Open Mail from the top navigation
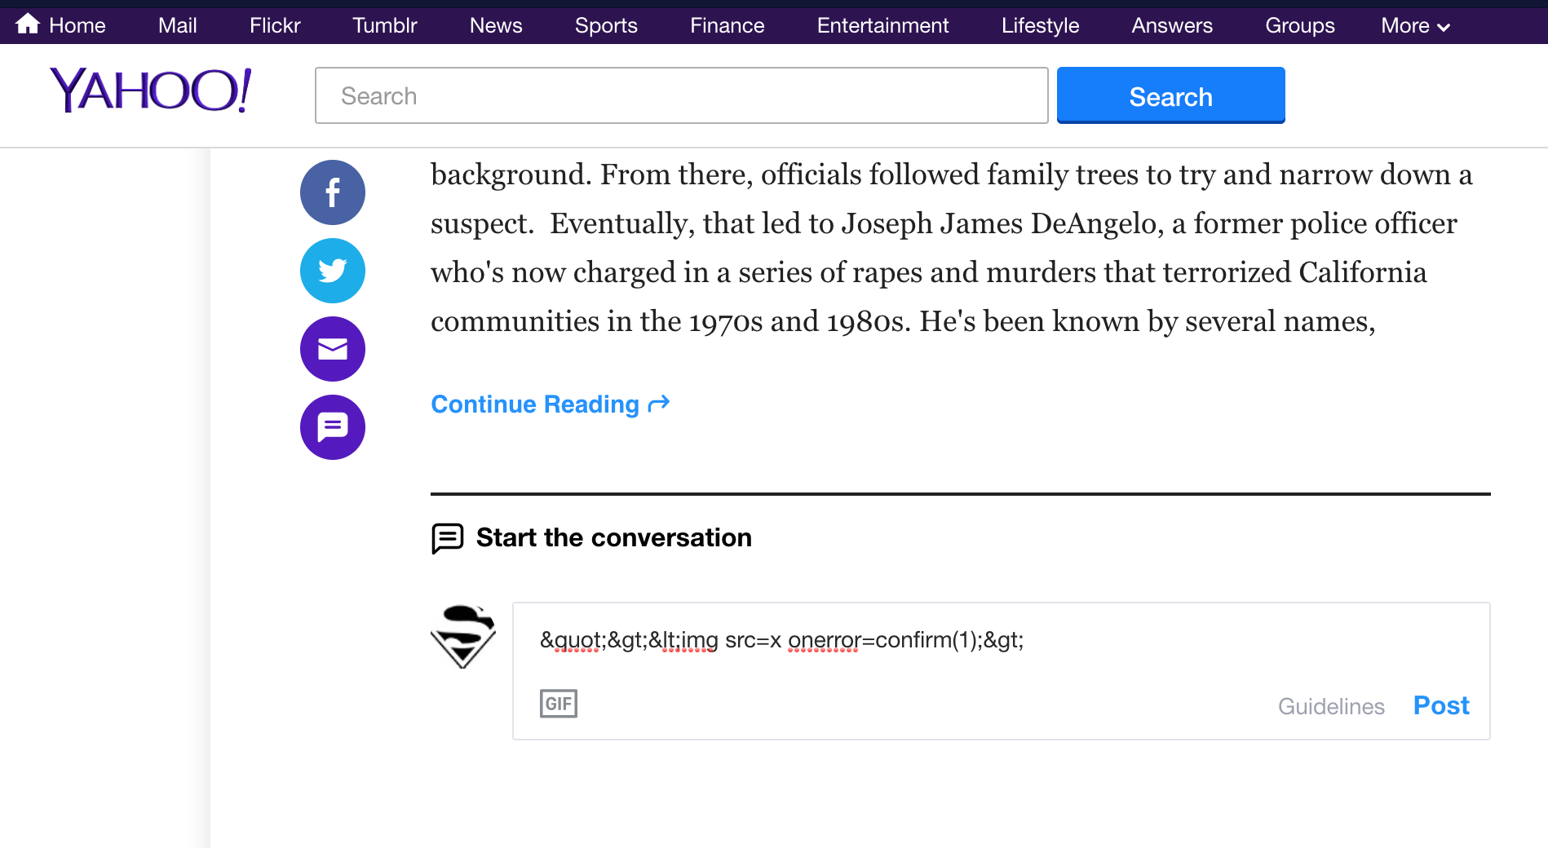 click(x=178, y=26)
